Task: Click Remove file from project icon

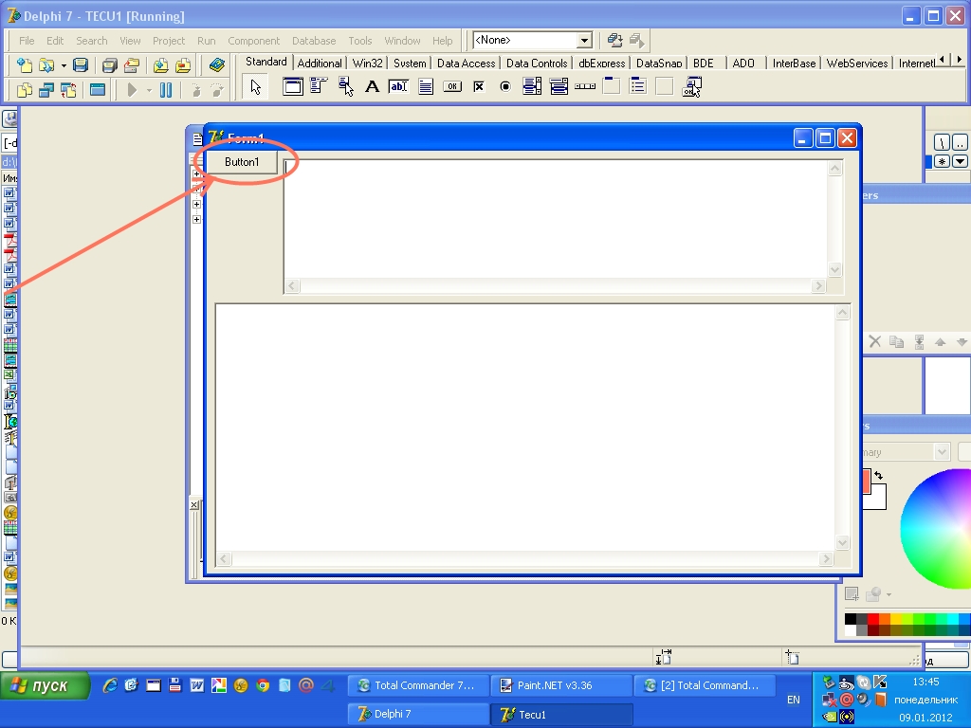Action: click(183, 65)
